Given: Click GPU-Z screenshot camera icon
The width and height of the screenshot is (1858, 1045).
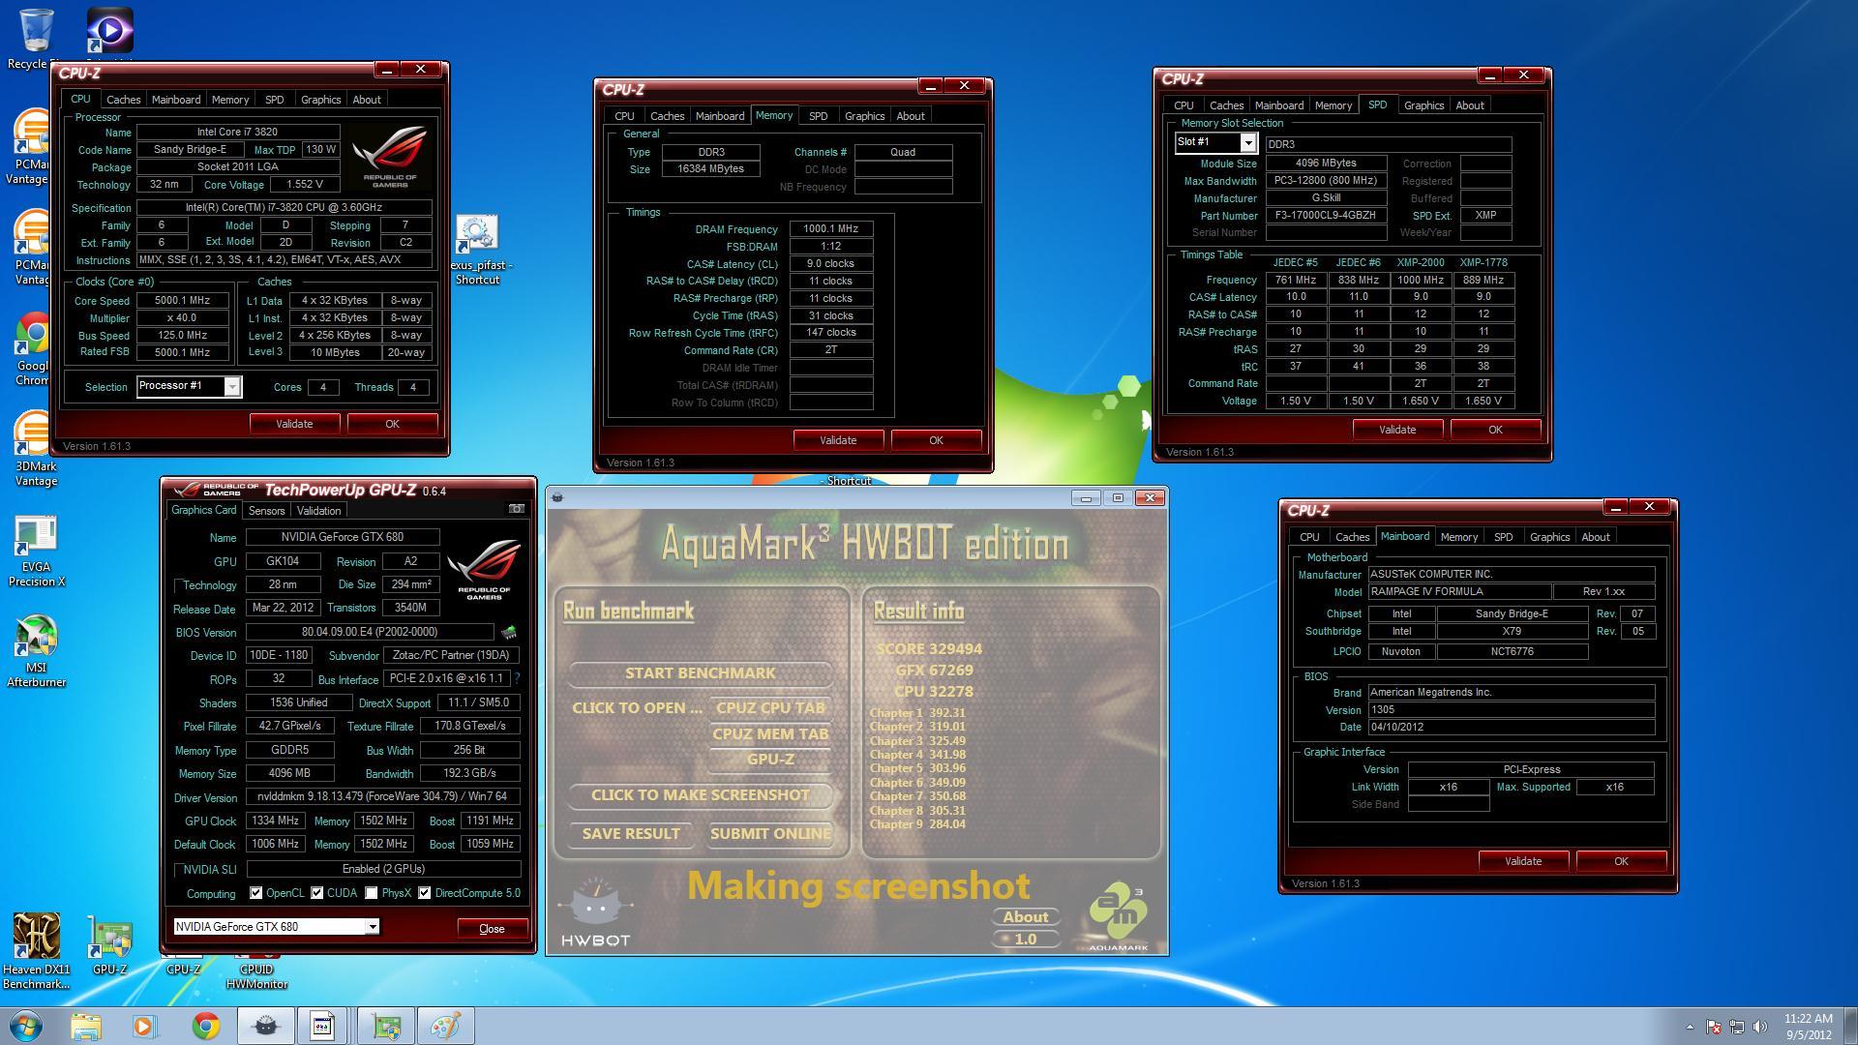Looking at the screenshot, I should (516, 509).
